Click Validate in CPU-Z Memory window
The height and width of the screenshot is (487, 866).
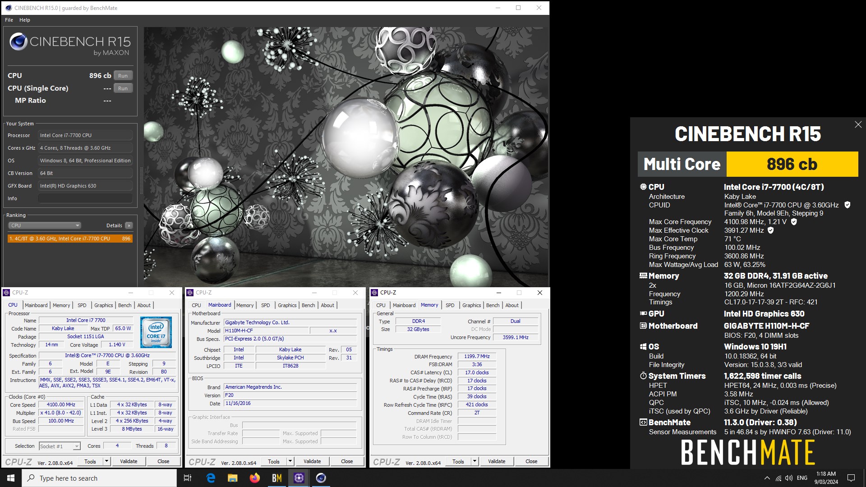[497, 461]
